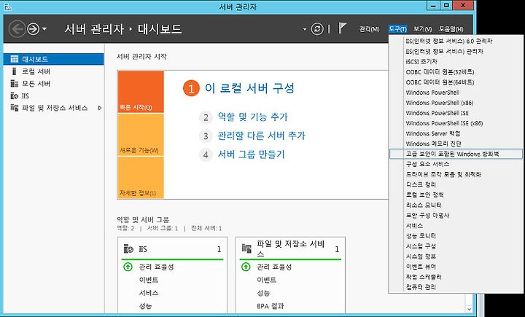Choose ODBC 데이터 원본(64비트) entry
This screenshot has width=525, height=317.
(456, 82)
